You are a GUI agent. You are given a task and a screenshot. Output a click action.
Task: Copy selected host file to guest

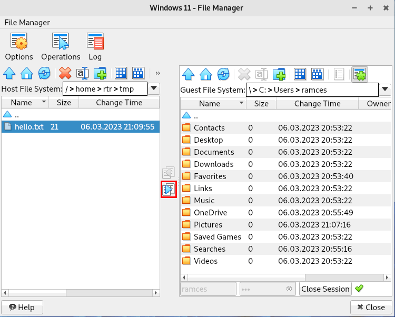point(169,190)
